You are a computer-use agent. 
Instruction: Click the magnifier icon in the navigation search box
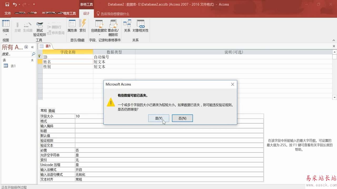33,54
